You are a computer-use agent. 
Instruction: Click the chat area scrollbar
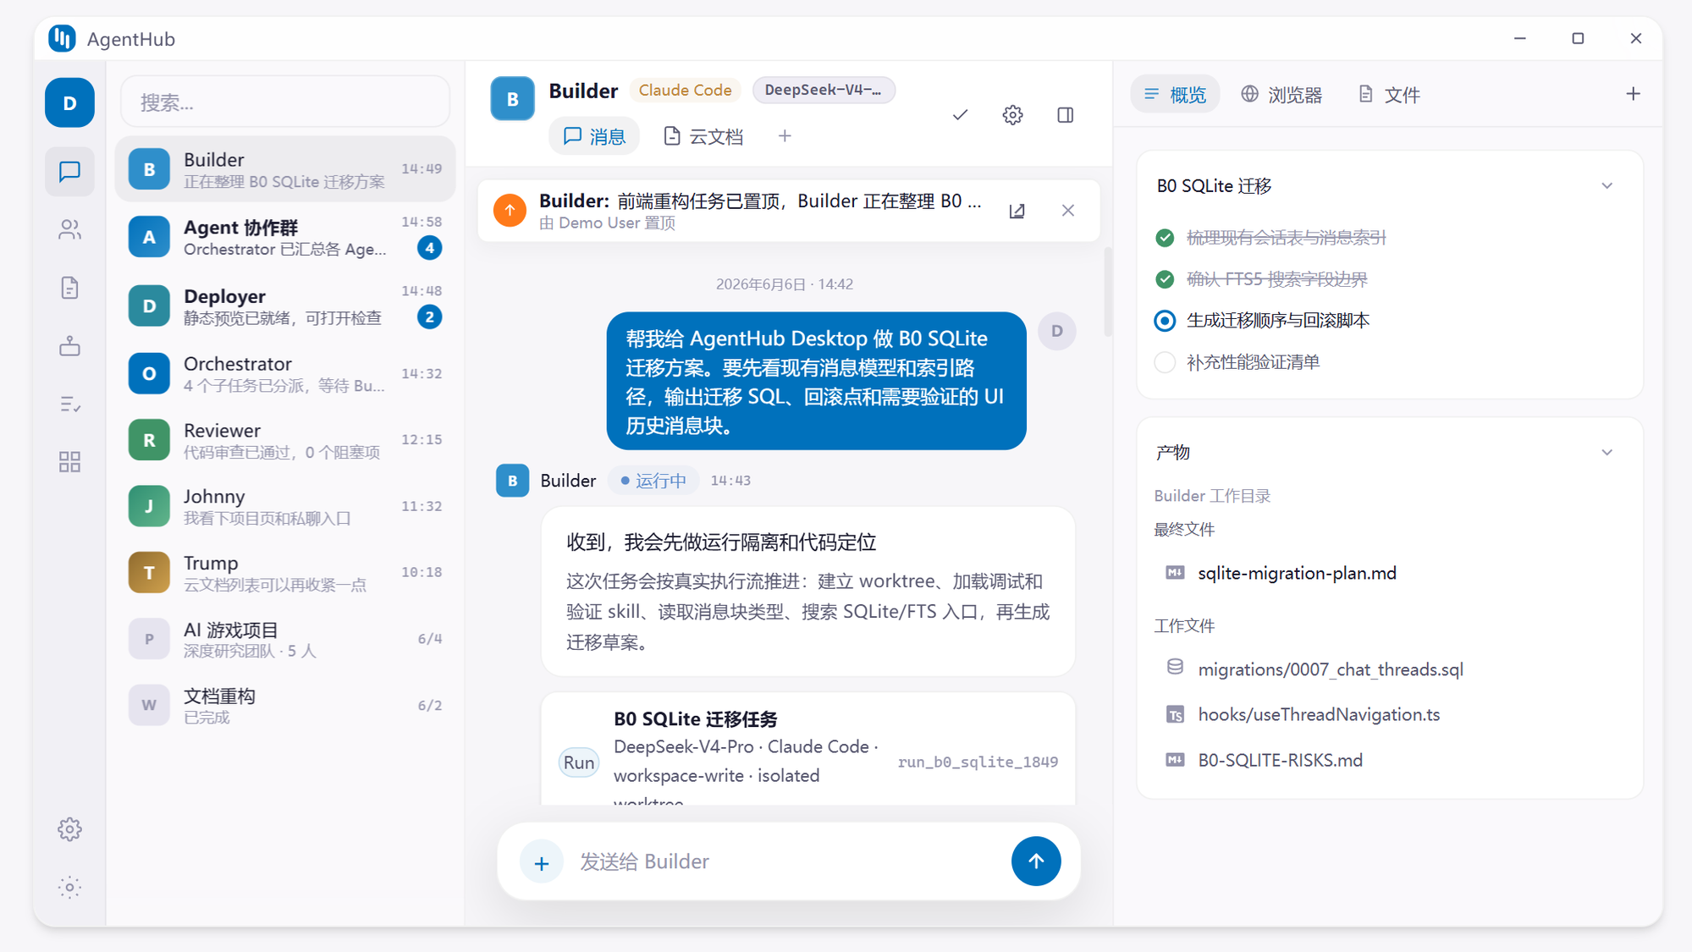click(1107, 292)
